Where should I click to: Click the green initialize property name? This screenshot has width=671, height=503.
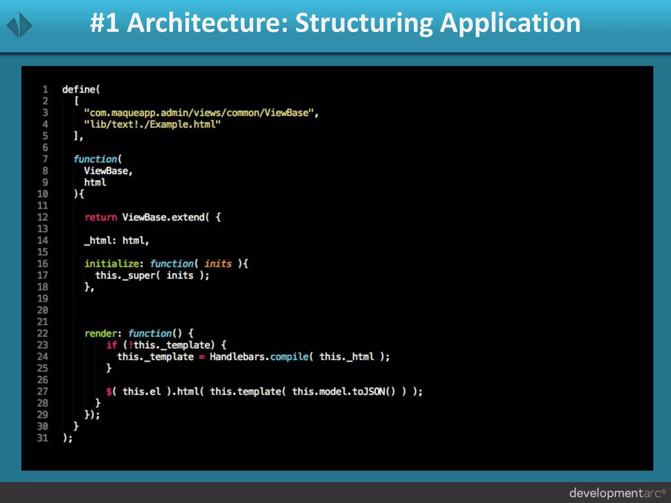112,264
